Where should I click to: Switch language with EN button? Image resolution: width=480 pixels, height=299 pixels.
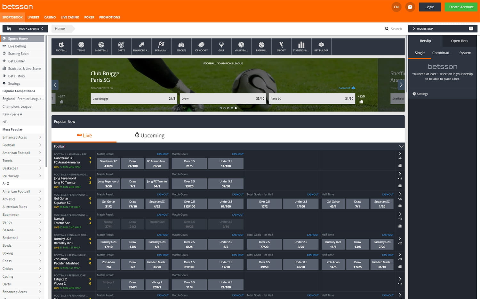(x=396, y=7)
